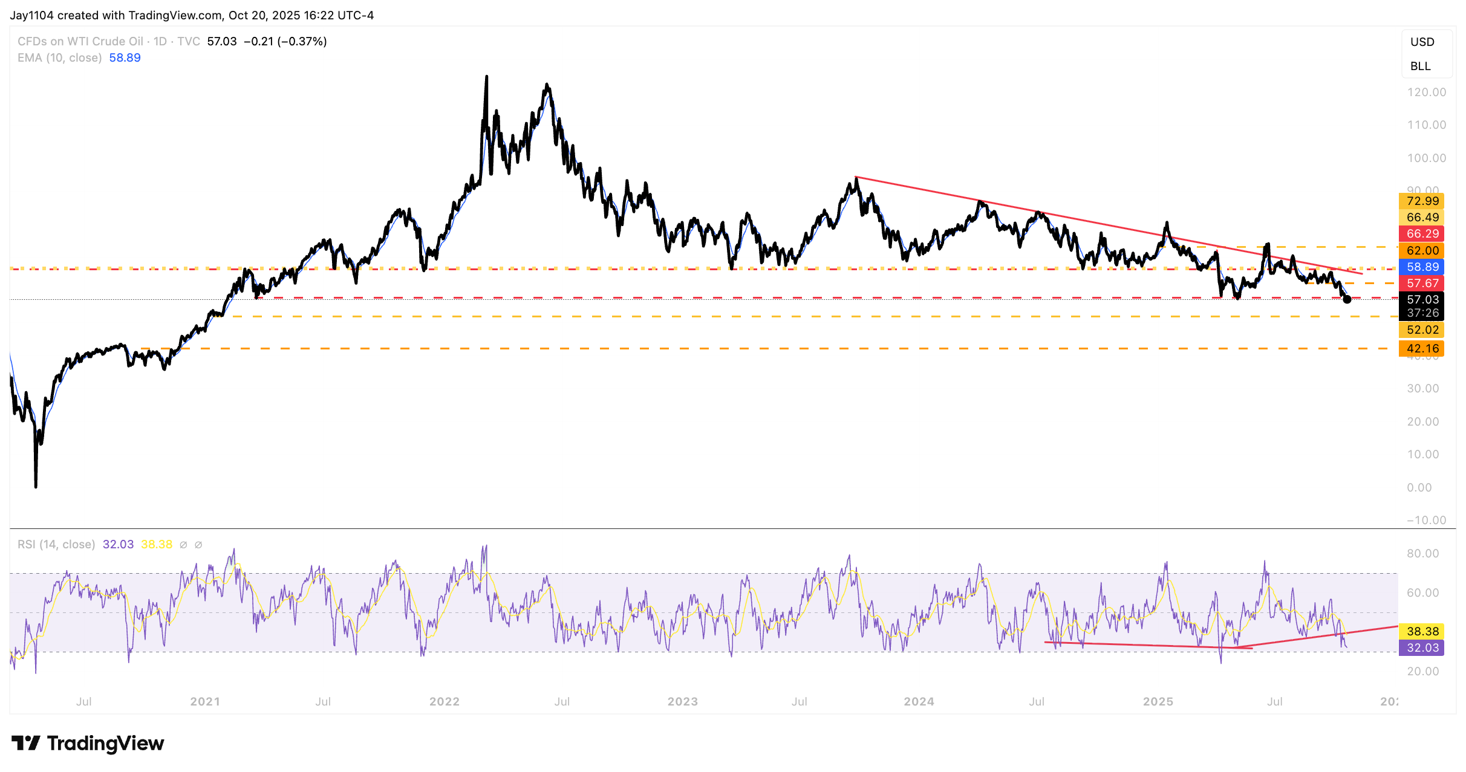
Task: Click the CFDs on WTI Crude Oil title
Action: [80, 41]
